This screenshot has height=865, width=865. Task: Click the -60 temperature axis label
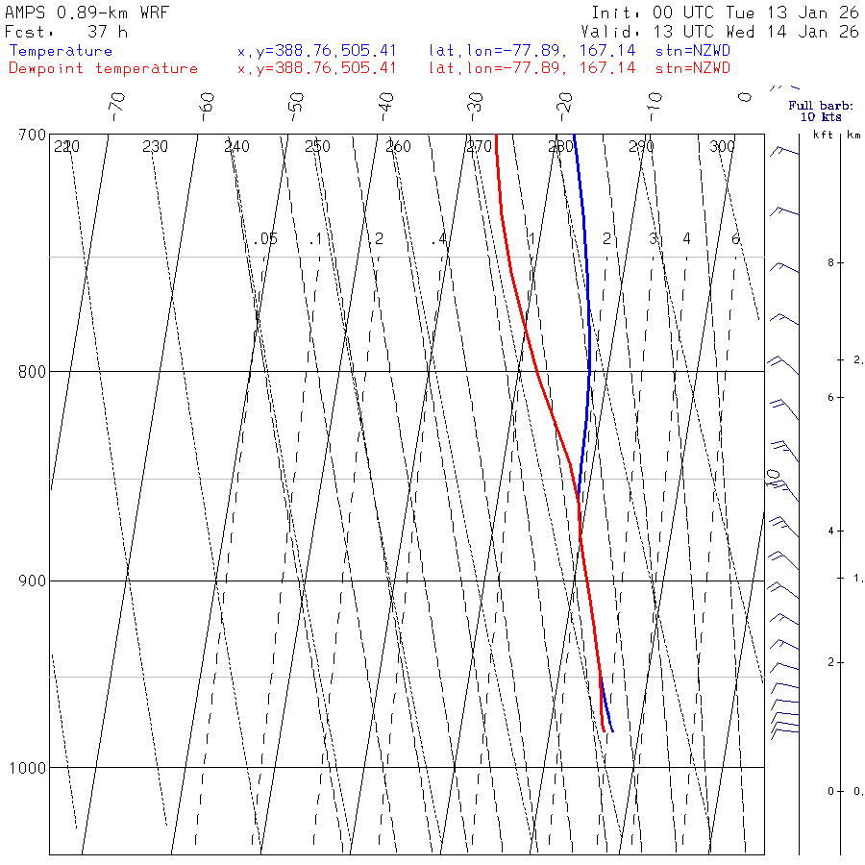(207, 107)
